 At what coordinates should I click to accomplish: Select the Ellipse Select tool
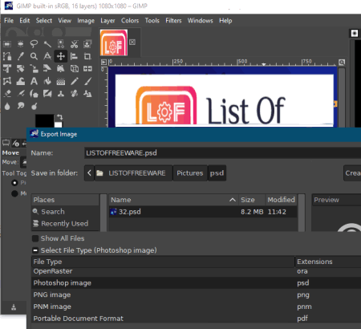click(x=20, y=44)
